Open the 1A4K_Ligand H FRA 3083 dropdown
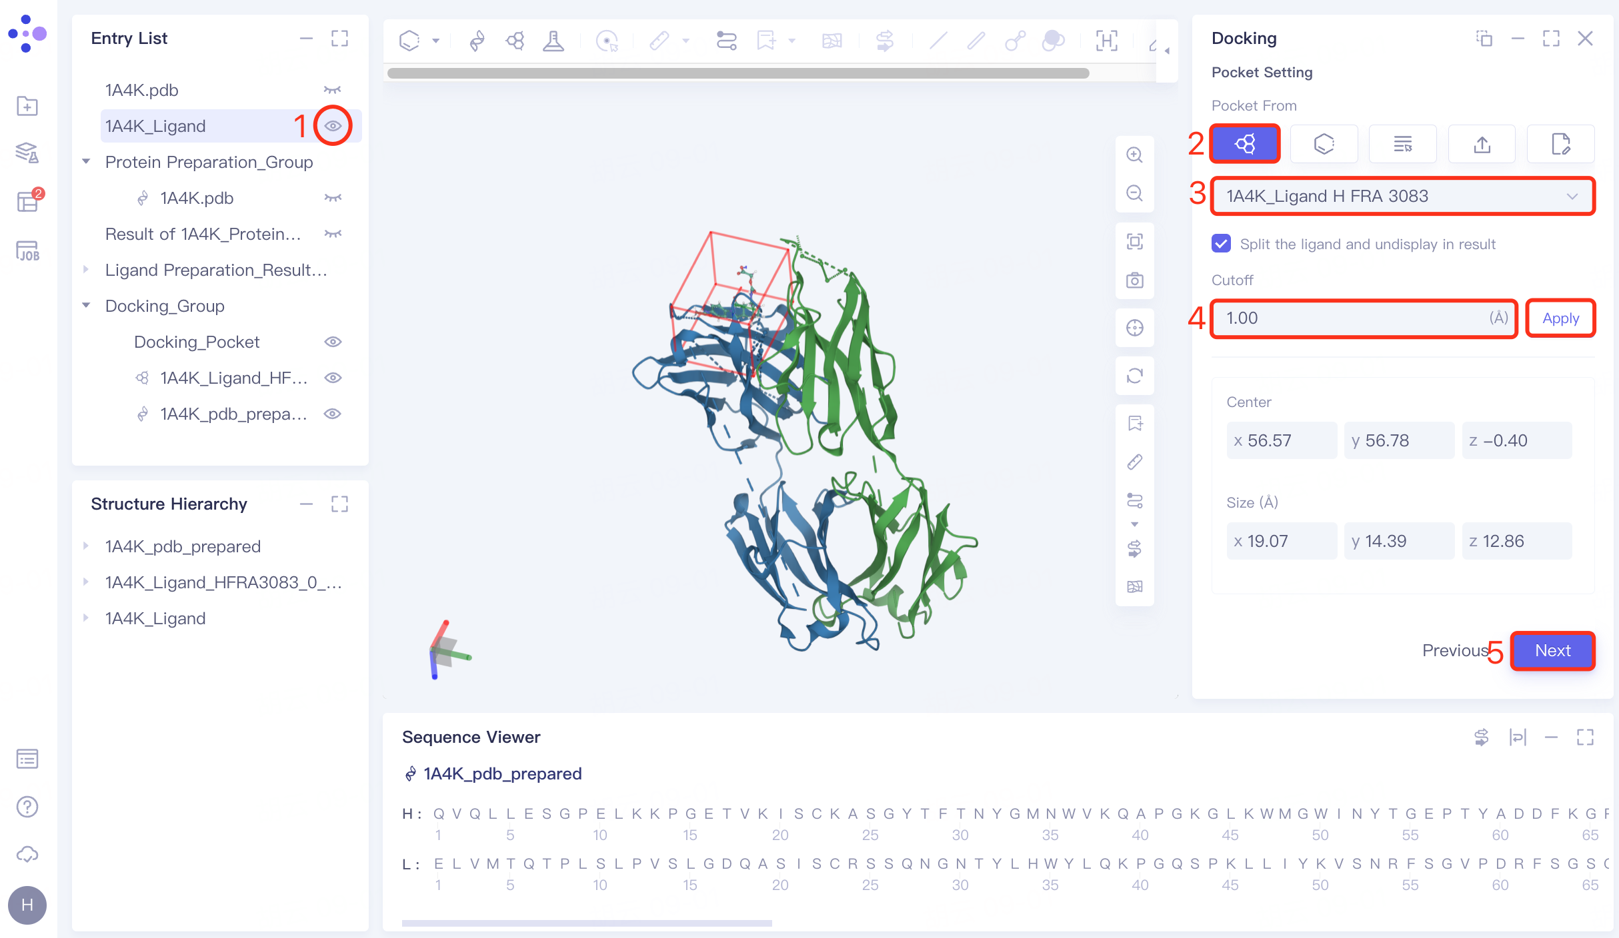 coord(1402,197)
